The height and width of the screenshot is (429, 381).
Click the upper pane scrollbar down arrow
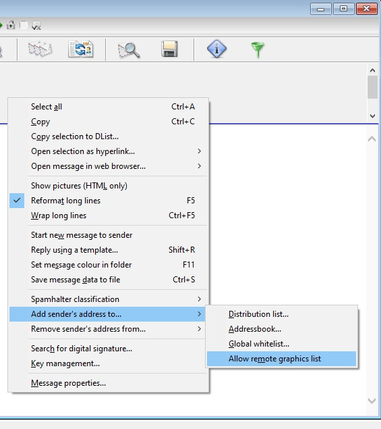[372, 116]
